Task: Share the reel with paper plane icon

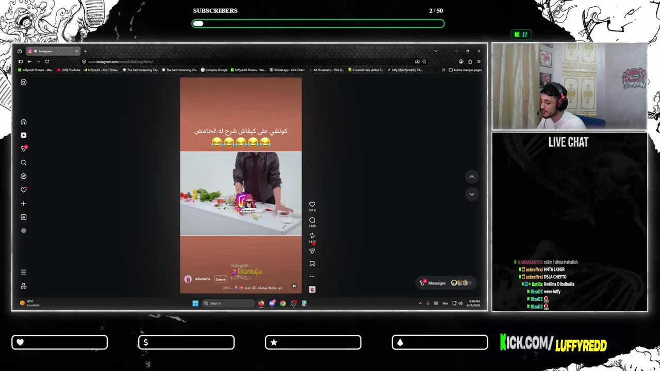Action: pyautogui.click(x=312, y=251)
